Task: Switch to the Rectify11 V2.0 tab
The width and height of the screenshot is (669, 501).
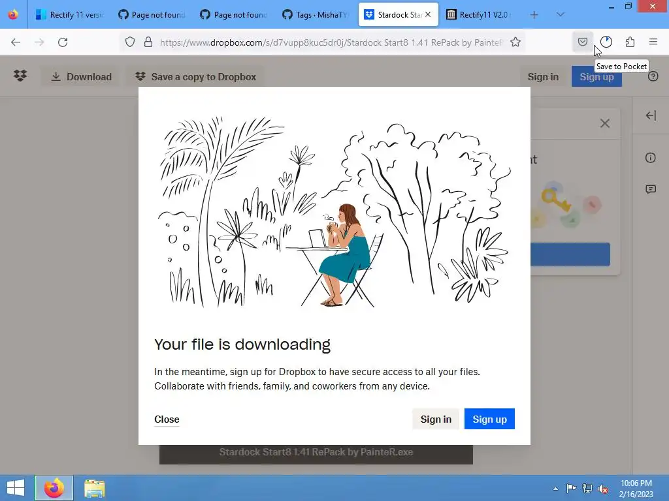Action: (480, 15)
